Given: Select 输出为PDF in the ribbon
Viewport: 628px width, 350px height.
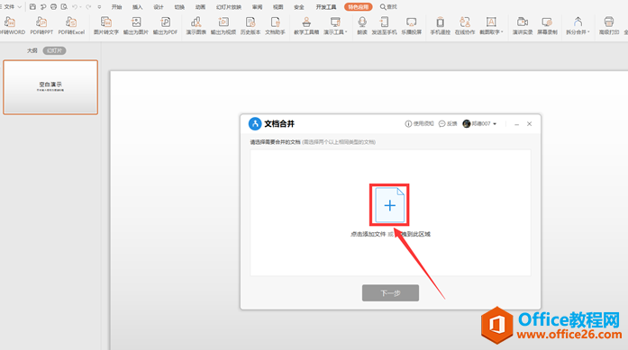Looking at the screenshot, I should (x=165, y=25).
